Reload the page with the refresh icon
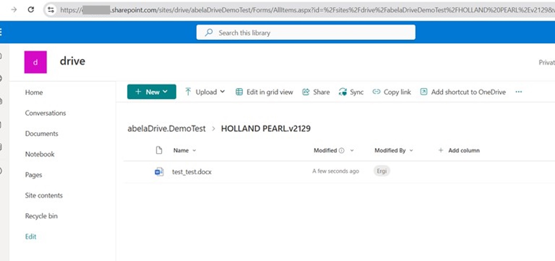 pyautogui.click(x=31, y=10)
